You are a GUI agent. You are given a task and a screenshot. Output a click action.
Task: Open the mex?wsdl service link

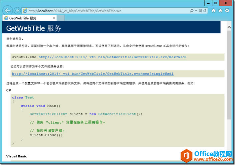coord(112,57)
